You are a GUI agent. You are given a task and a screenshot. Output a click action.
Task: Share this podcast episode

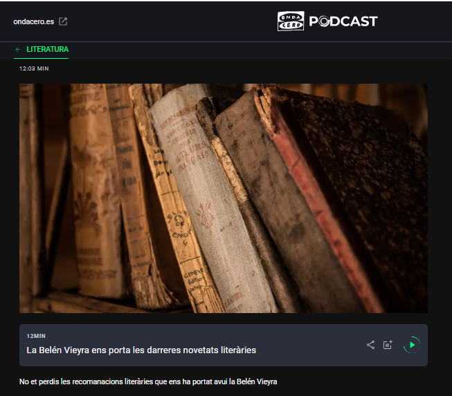coord(370,345)
